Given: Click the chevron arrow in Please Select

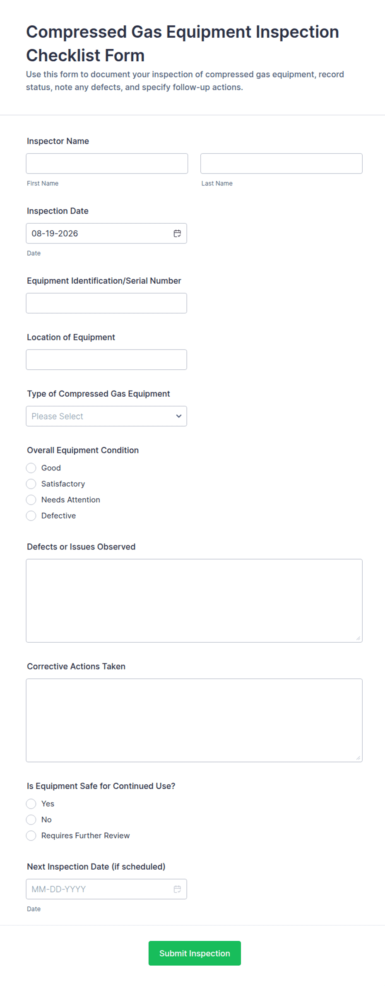Looking at the screenshot, I should pyautogui.click(x=179, y=416).
